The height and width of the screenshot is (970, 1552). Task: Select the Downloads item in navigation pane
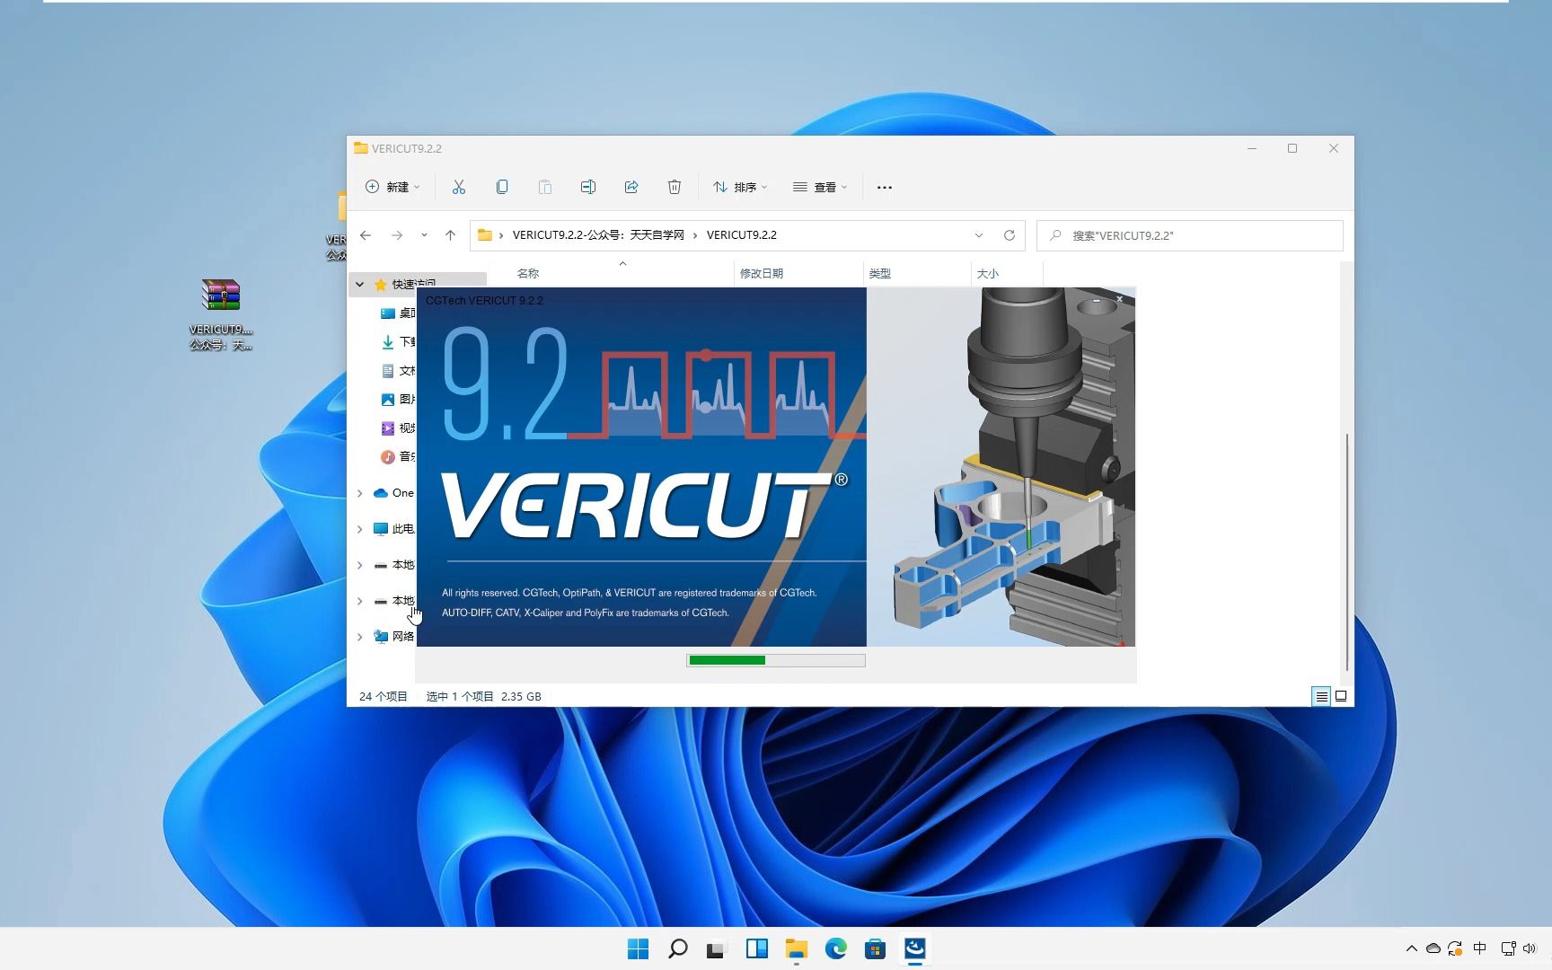pos(398,341)
